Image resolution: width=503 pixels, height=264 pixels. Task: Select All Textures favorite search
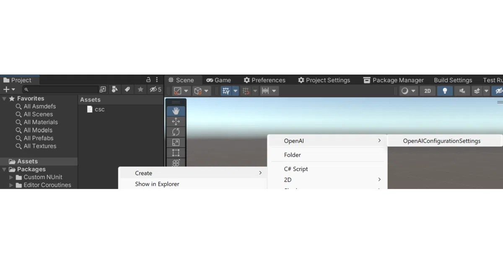(x=40, y=146)
